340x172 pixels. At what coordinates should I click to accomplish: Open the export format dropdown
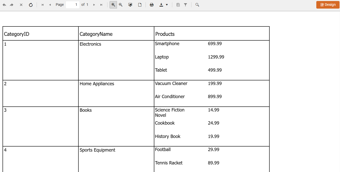click(167, 5)
